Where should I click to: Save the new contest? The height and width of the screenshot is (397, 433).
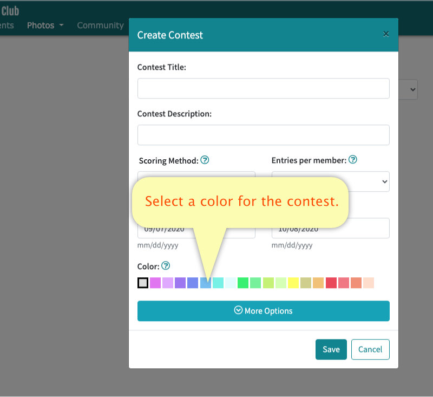(x=331, y=349)
